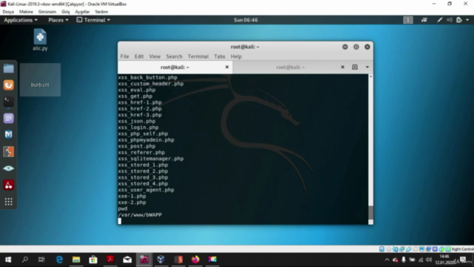Click the /var/www/bWAPP output line
Screen dimensions: 474x267
click(140, 215)
